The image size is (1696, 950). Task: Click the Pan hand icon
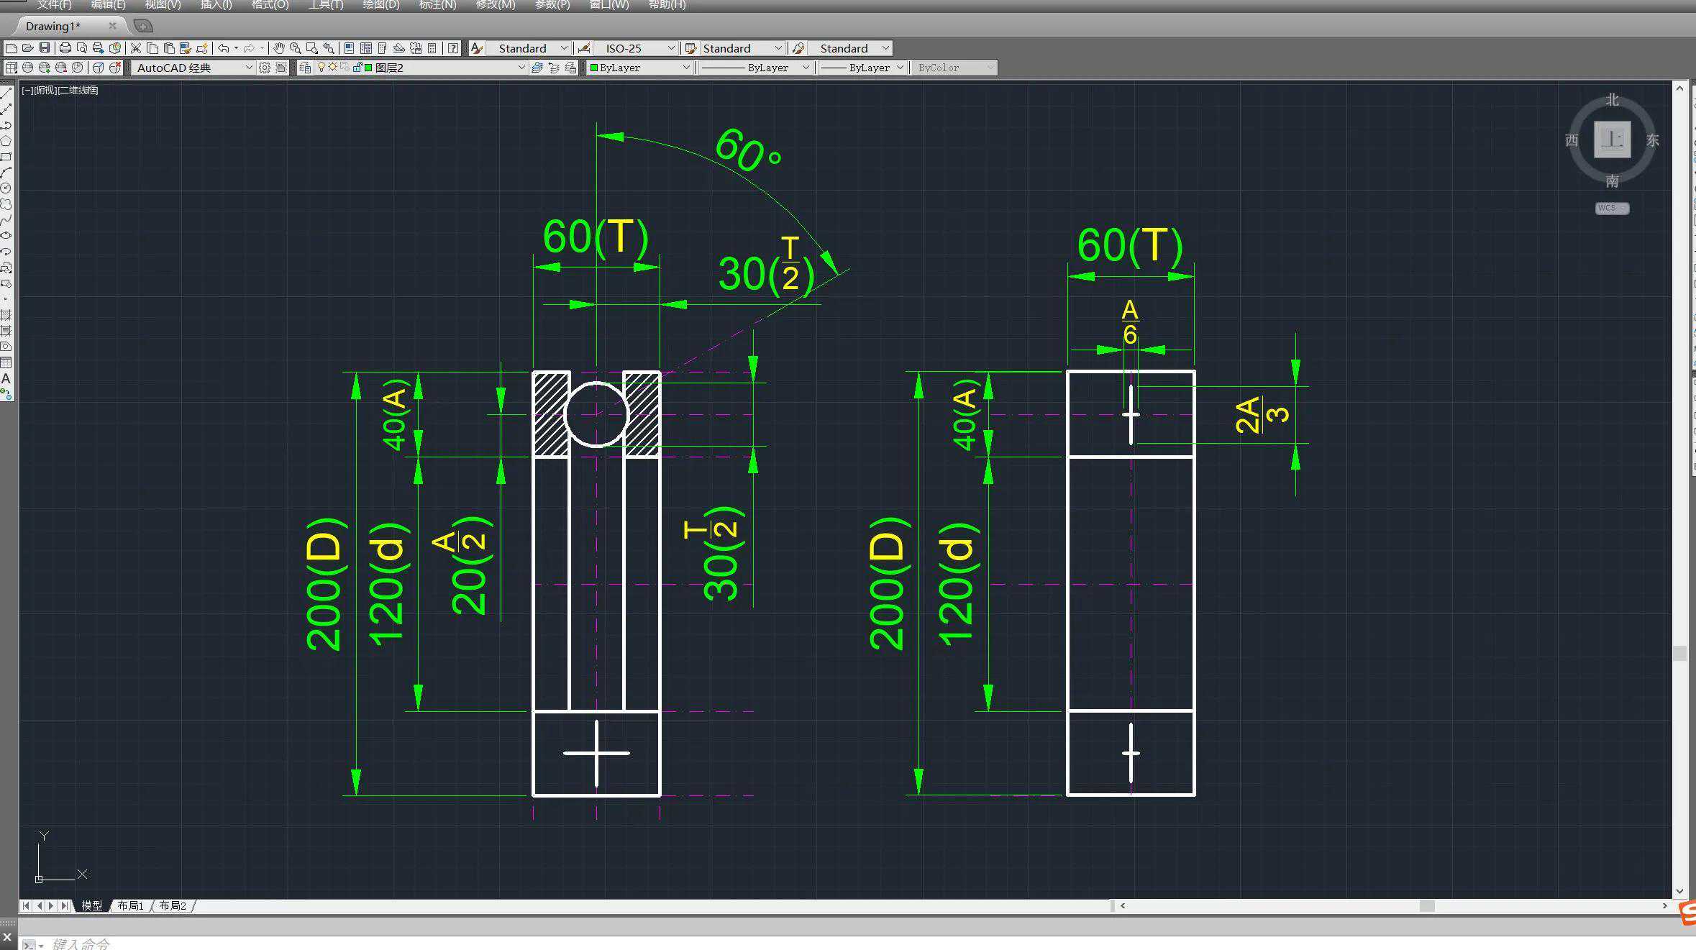pos(278,48)
